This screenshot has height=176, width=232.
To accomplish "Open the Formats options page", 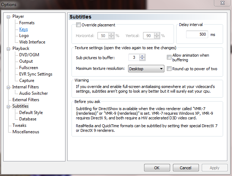I will (27, 23).
